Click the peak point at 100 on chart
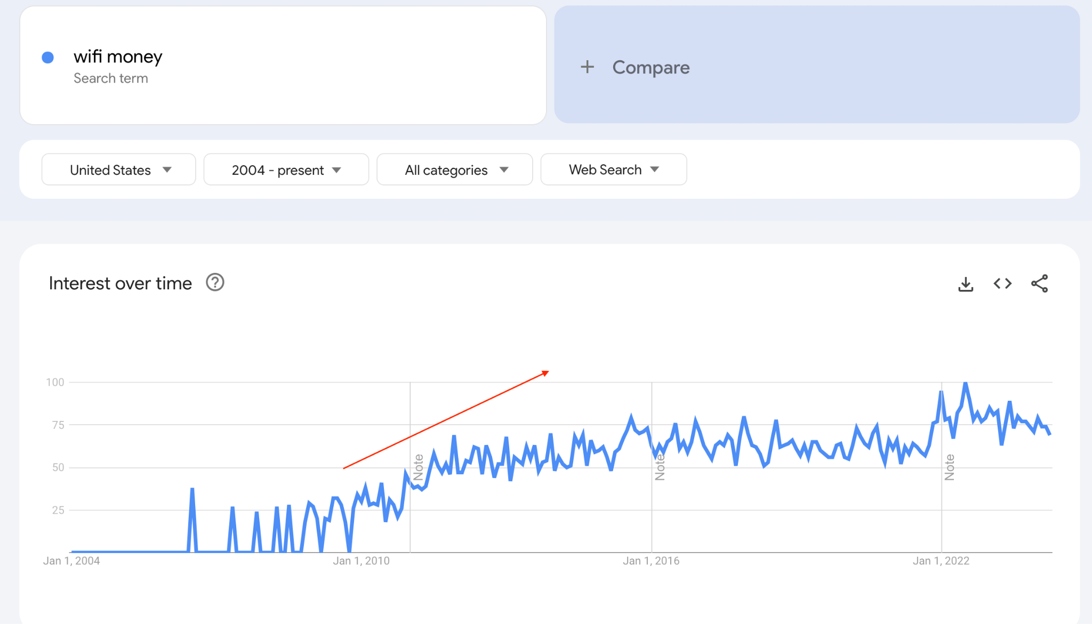 pos(965,383)
